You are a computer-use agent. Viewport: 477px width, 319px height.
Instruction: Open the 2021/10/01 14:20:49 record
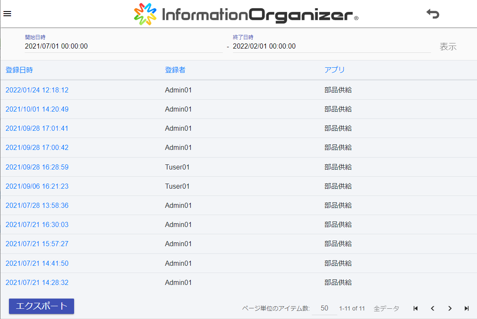click(37, 109)
